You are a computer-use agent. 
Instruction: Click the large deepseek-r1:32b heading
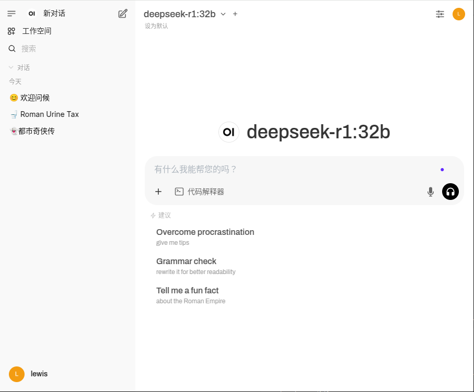click(318, 132)
